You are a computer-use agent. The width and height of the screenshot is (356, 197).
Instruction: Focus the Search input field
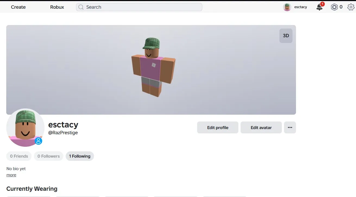tap(139, 7)
